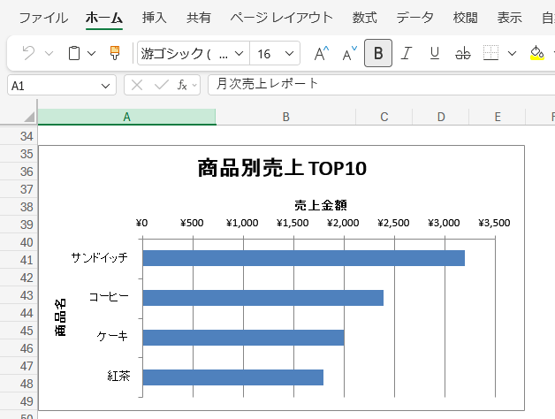Viewport: 555px width, 419px height.
Task: Click the 紅茶 category label
Action: pos(118,376)
